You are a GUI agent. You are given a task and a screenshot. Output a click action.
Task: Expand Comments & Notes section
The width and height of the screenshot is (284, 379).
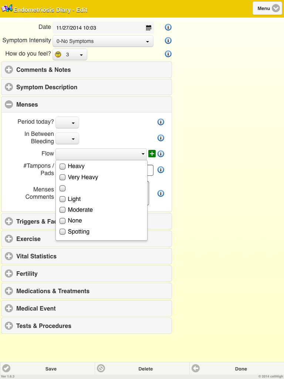87,70
